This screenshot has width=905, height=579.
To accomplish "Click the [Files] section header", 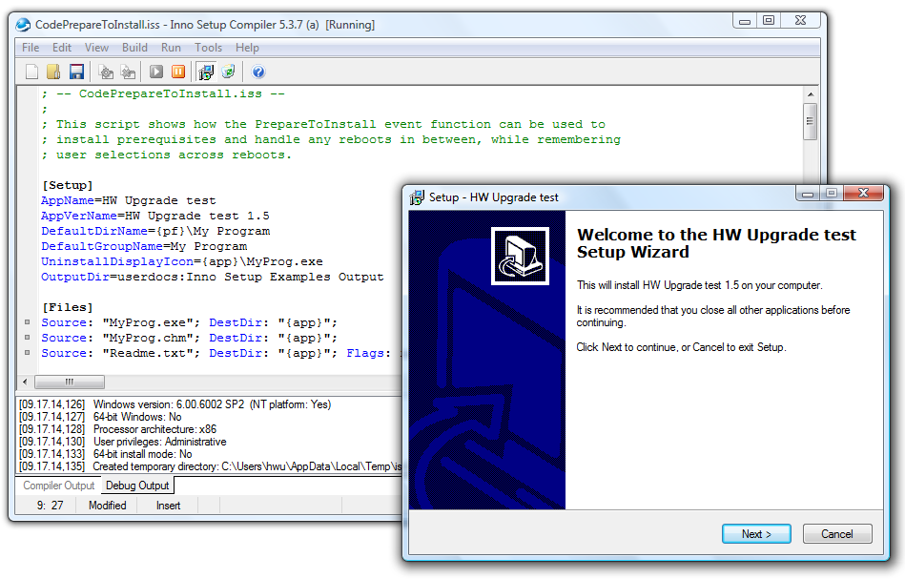I will [67, 307].
